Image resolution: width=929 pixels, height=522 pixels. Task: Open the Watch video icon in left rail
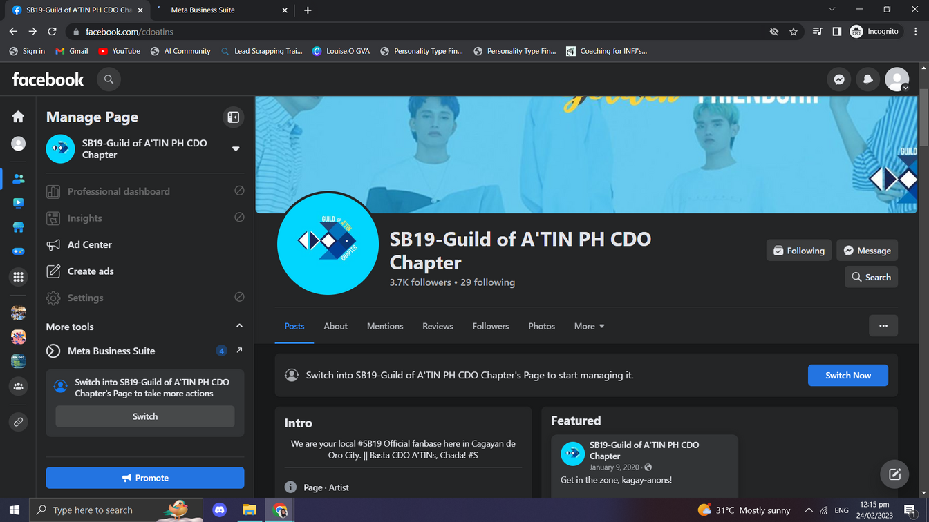18,202
